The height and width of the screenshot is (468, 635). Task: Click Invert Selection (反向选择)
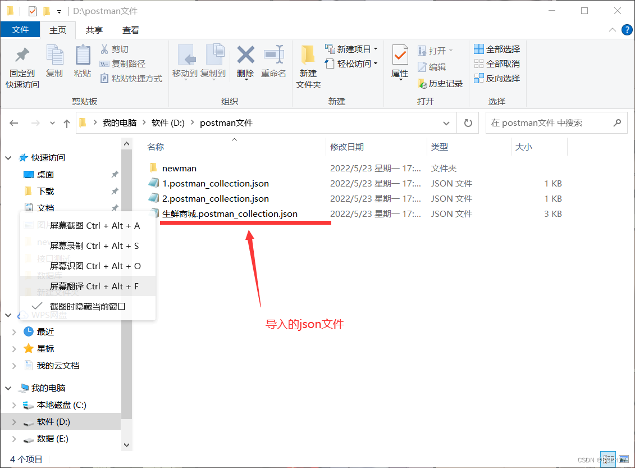(497, 78)
